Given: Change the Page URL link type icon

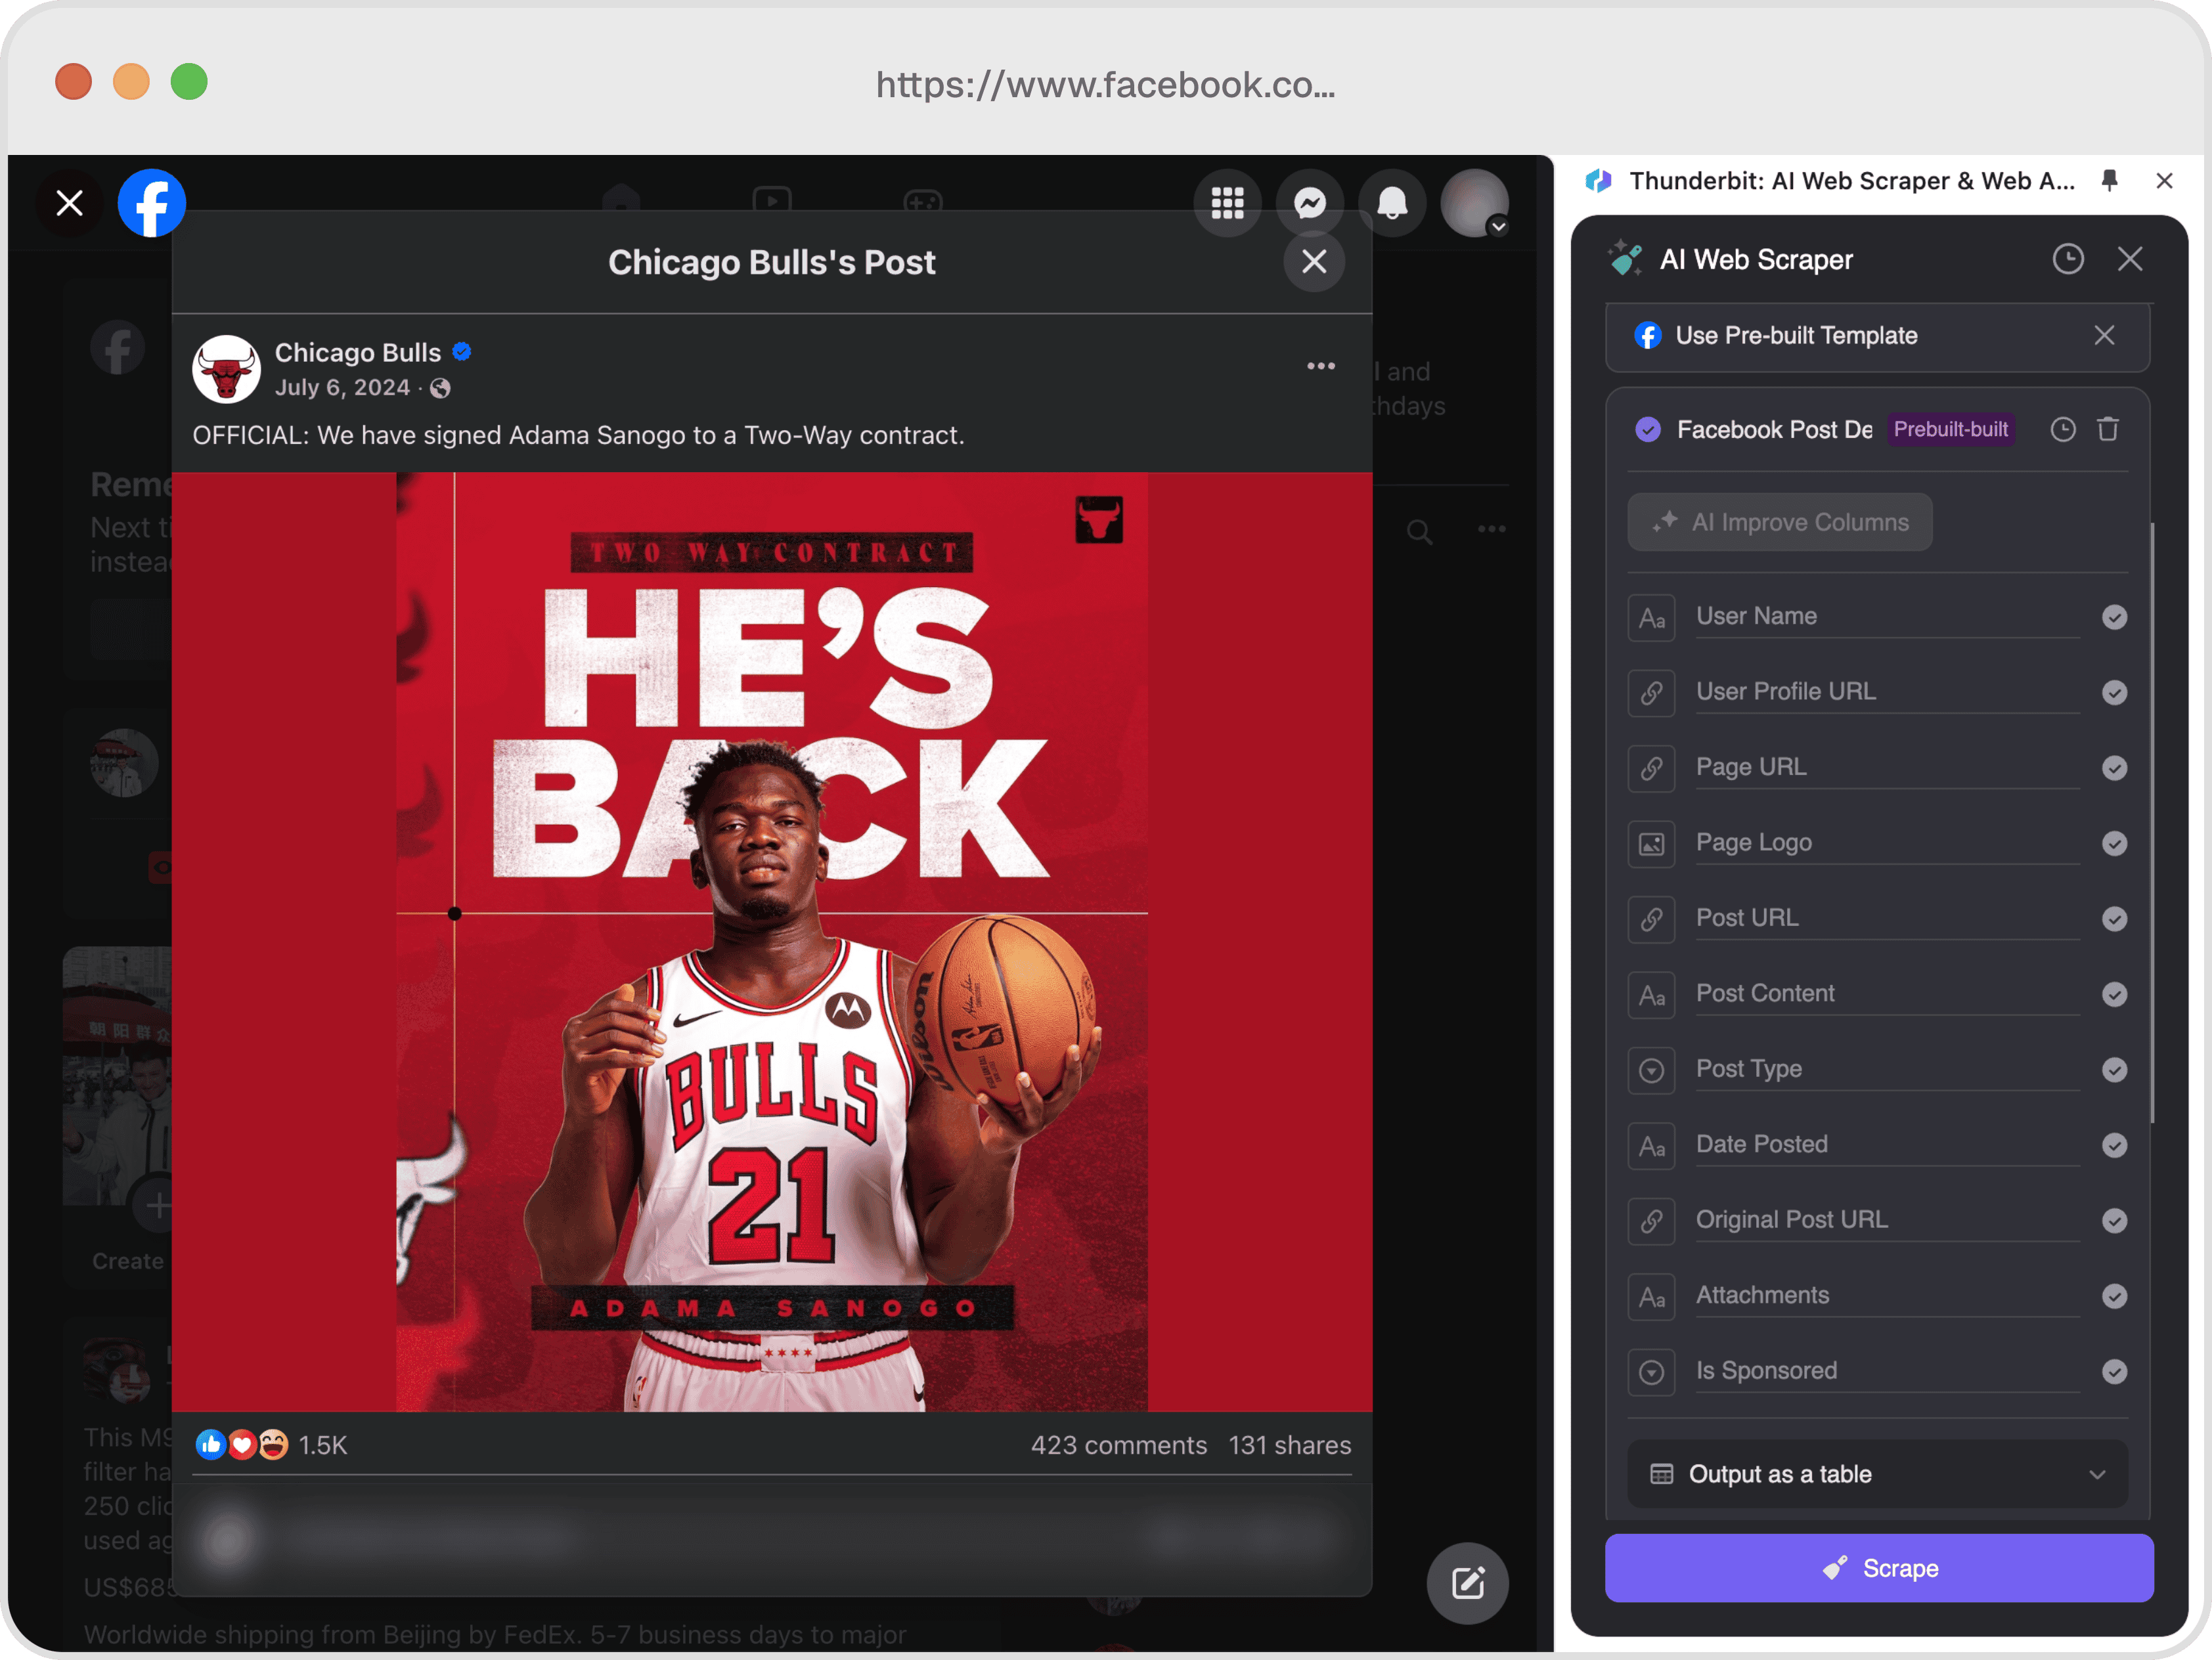Looking at the screenshot, I should (x=1652, y=769).
